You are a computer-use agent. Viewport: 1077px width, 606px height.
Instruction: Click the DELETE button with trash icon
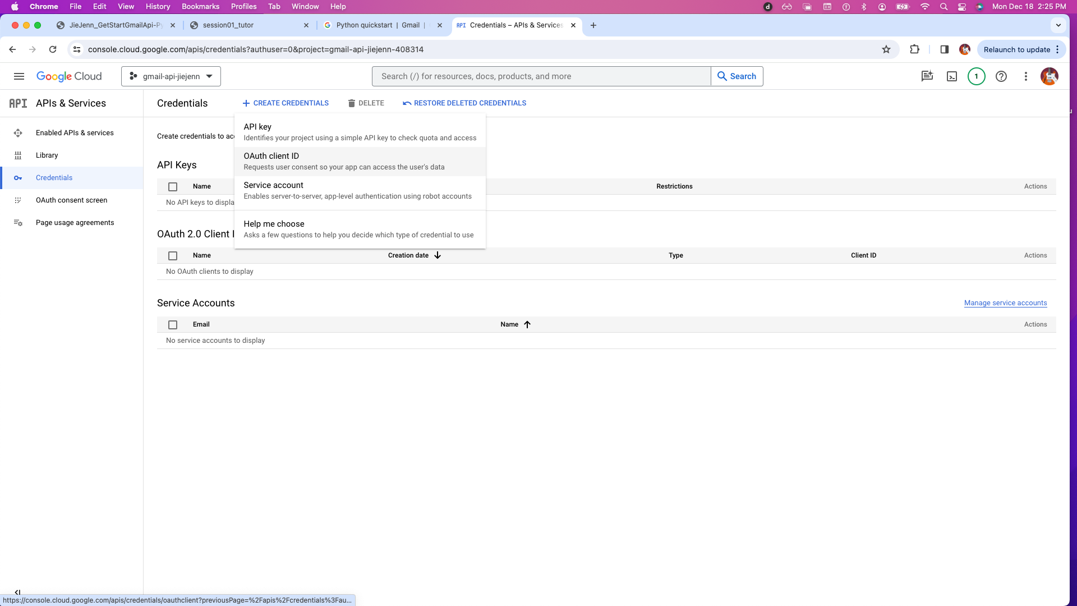click(x=366, y=103)
